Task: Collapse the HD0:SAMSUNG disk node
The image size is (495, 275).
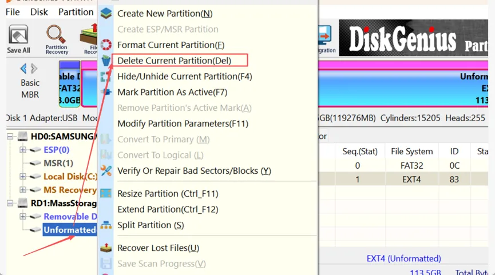Action: [x=10, y=136]
